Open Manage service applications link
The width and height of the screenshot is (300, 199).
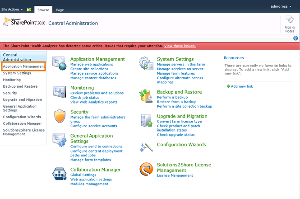[x=94, y=73]
